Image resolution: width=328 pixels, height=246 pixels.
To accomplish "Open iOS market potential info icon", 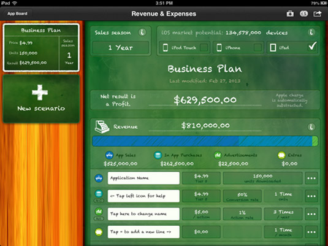I will [311, 33].
